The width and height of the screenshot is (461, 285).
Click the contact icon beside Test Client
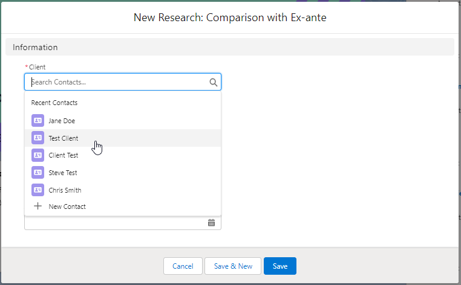[38, 138]
